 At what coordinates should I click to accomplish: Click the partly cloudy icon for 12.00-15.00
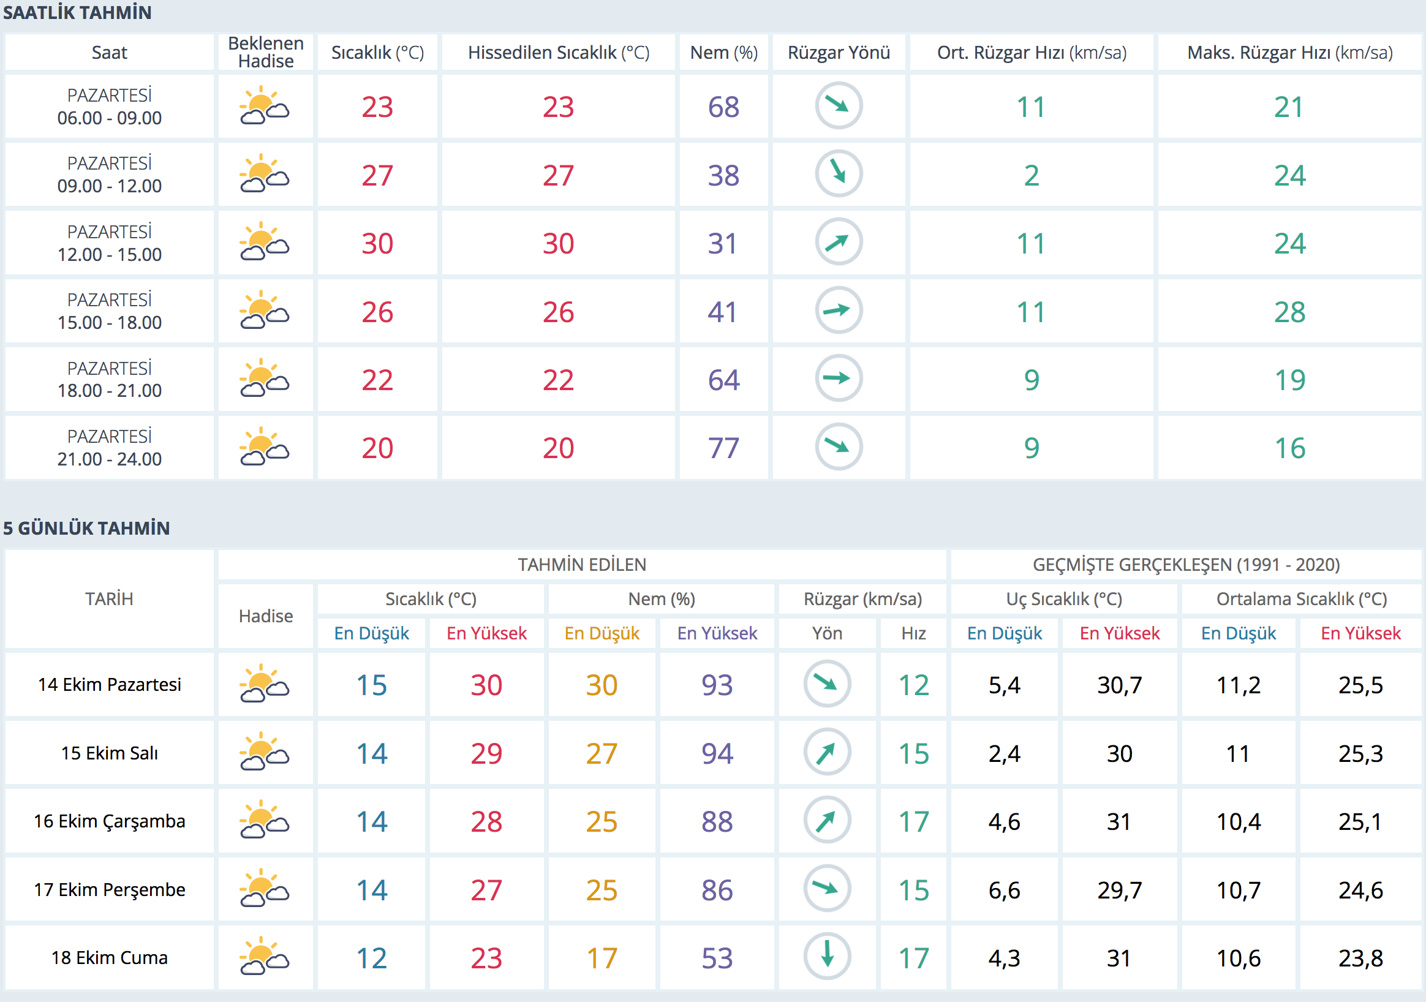tap(265, 242)
